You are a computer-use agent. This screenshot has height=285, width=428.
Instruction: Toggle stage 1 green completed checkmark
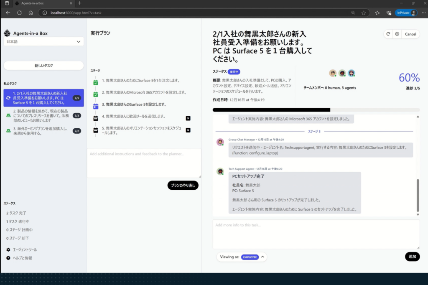(96, 82)
